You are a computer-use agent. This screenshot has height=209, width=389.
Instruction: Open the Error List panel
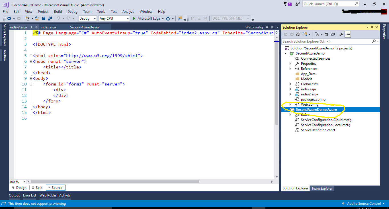pyautogui.click(x=30, y=195)
